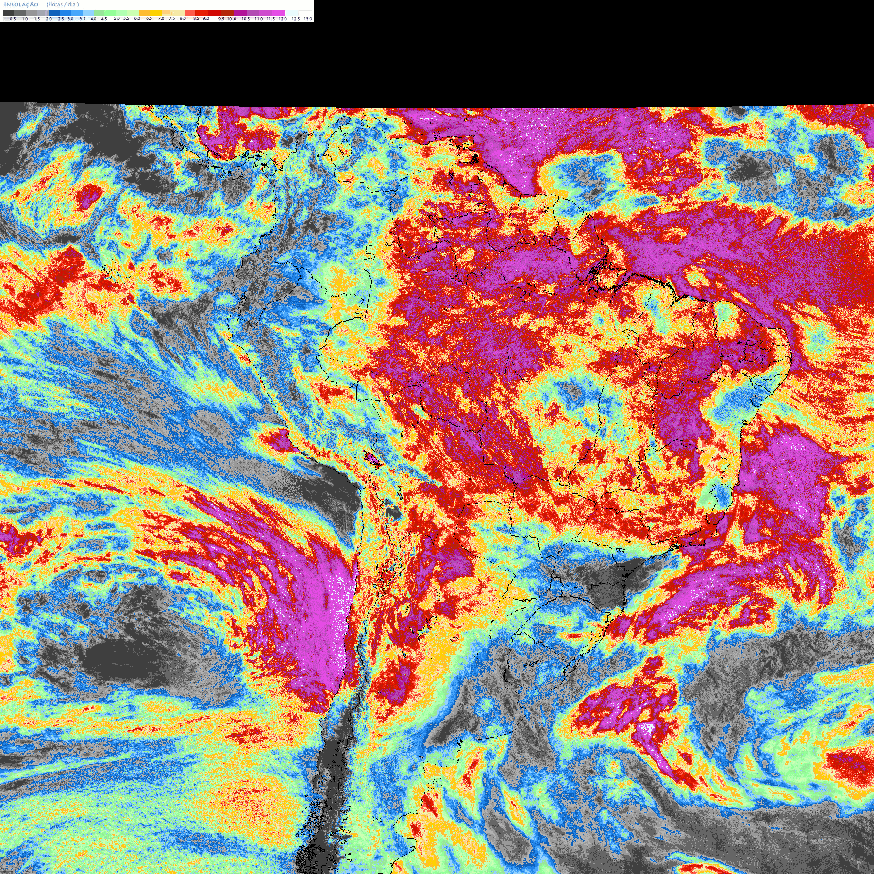Image resolution: width=874 pixels, height=874 pixels.
Task: Select the orange legend swatch left of 6.5
Action: (x=144, y=13)
